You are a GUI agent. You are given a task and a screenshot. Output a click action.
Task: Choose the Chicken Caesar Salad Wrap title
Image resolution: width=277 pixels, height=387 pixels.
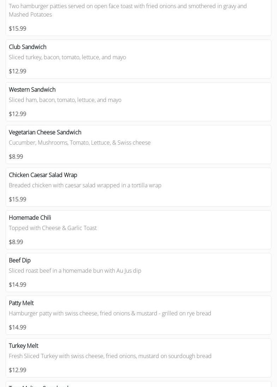pyautogui.click(x=43, y=175)
